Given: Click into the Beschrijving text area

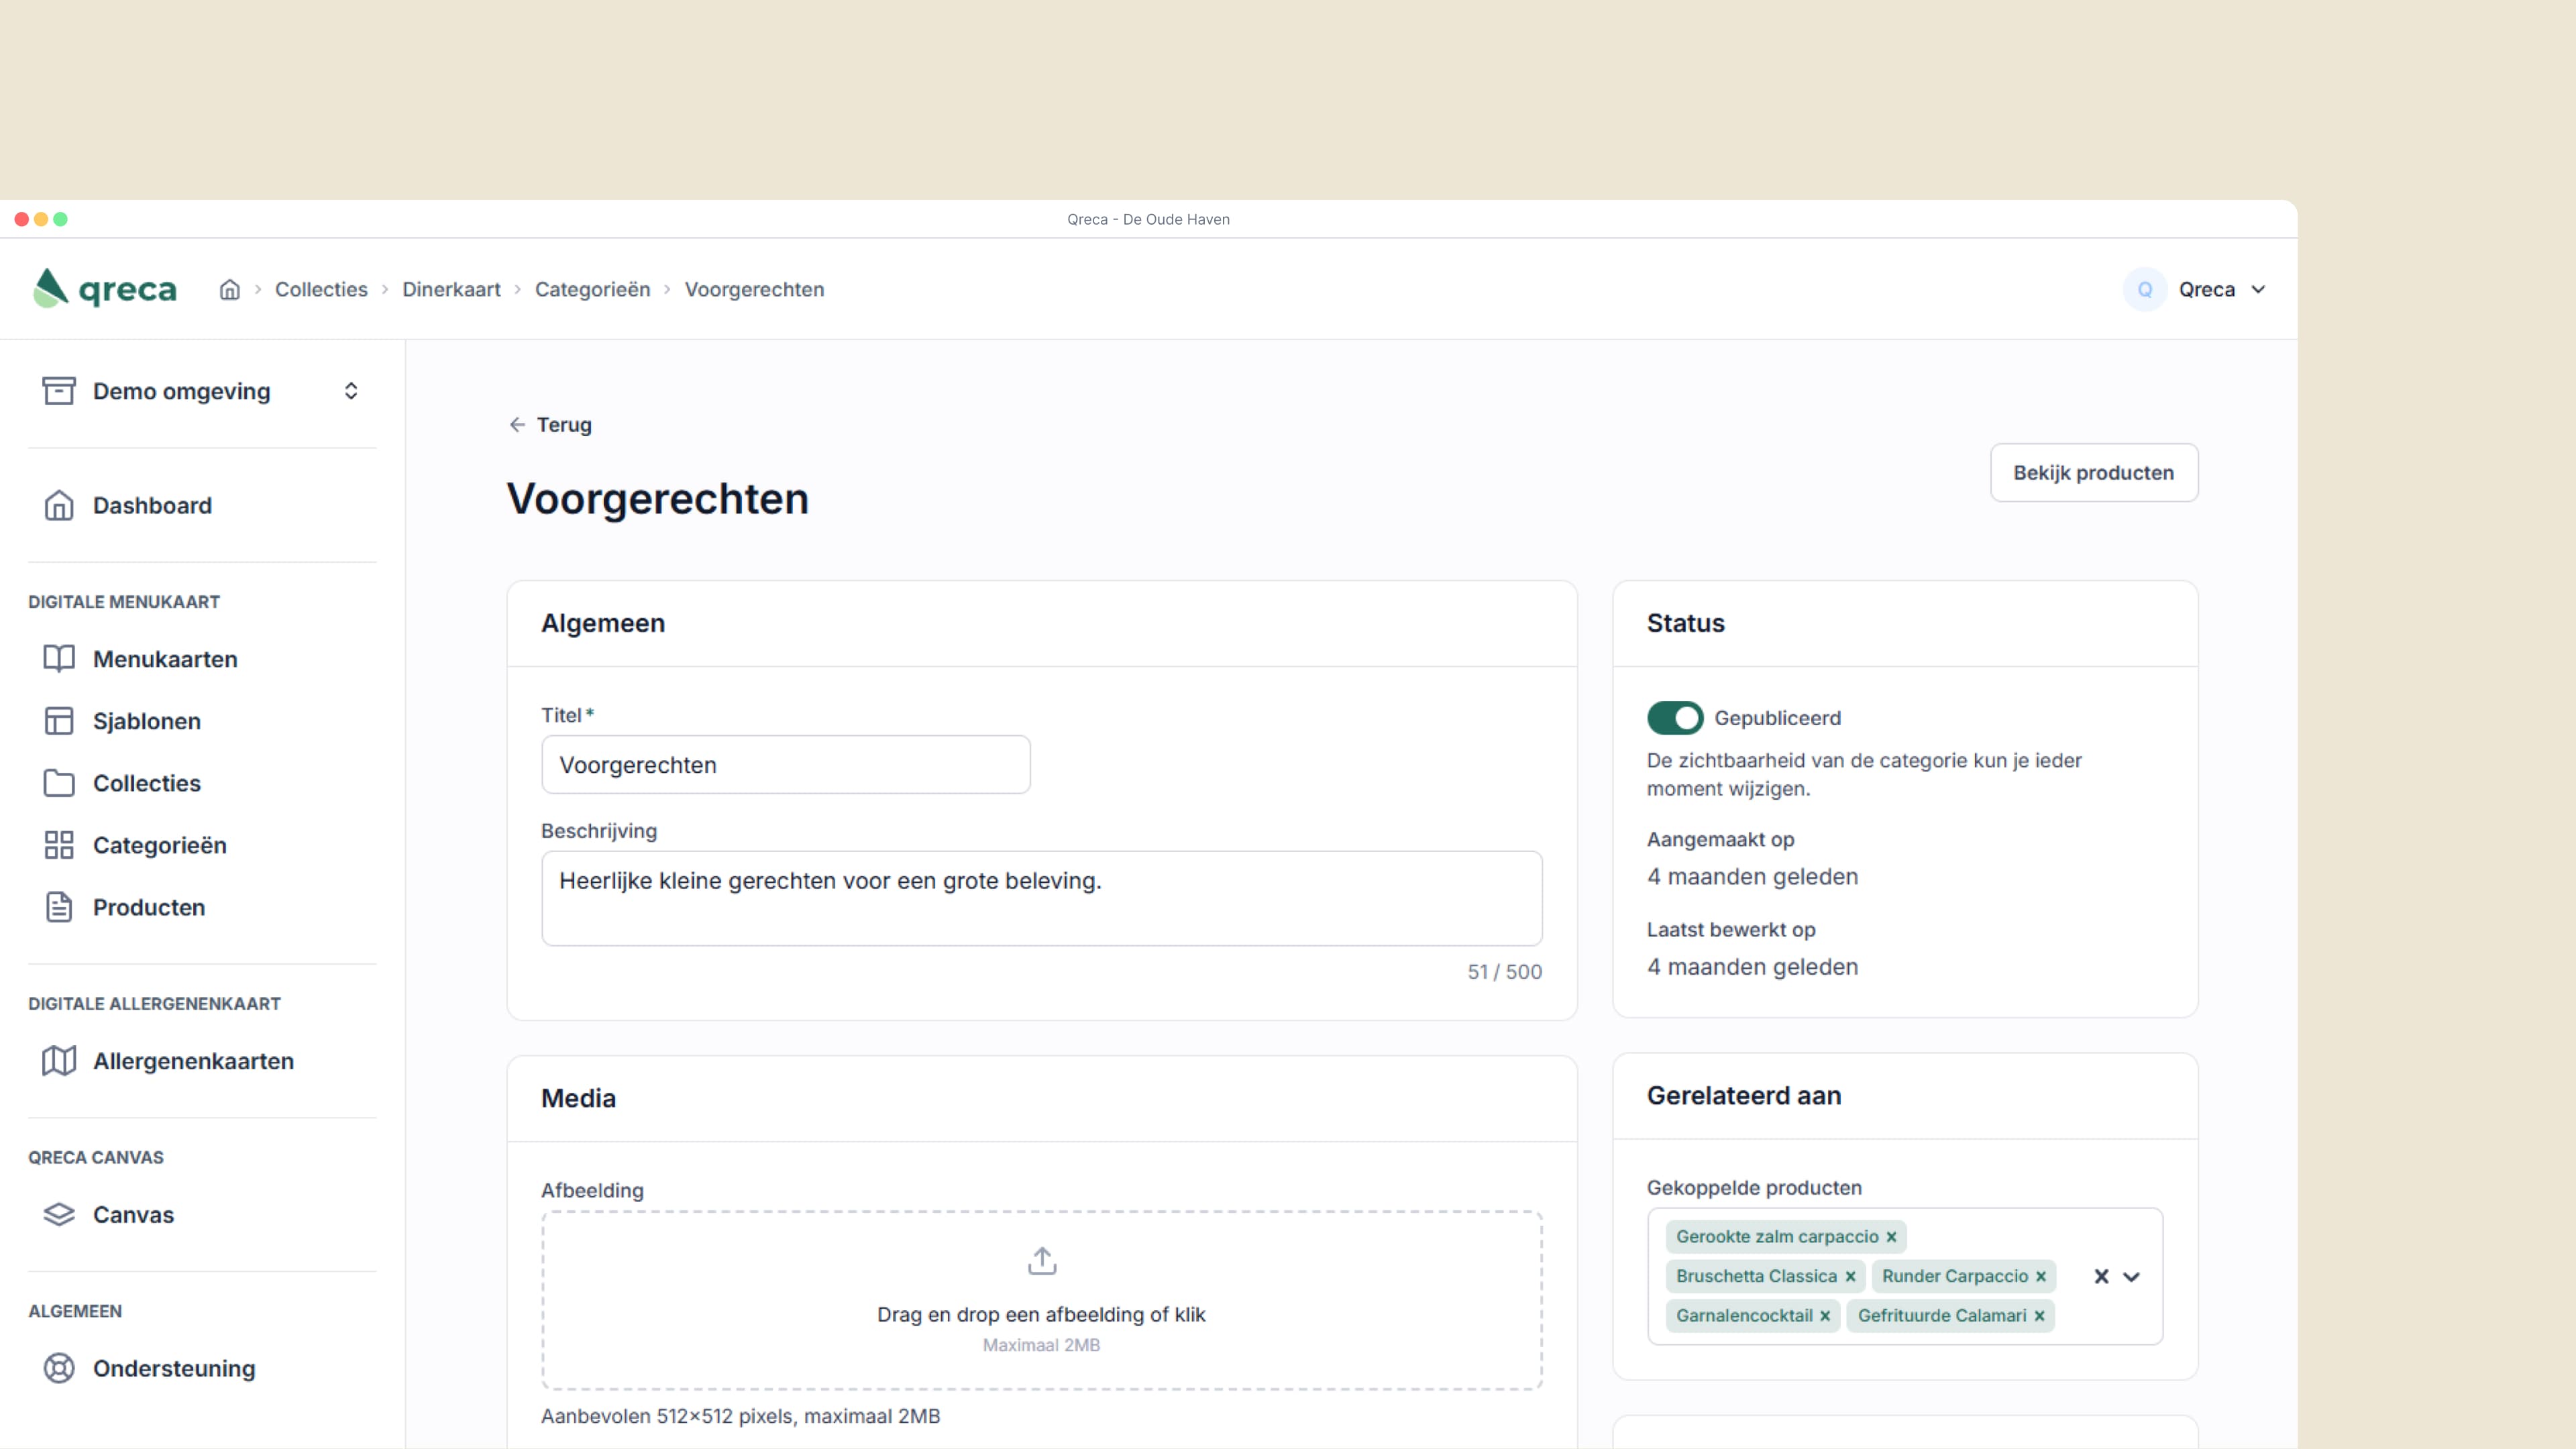Looking at the screenshot, I should [x=1042, y=898].
